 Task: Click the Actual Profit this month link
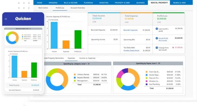coord(163,39)
